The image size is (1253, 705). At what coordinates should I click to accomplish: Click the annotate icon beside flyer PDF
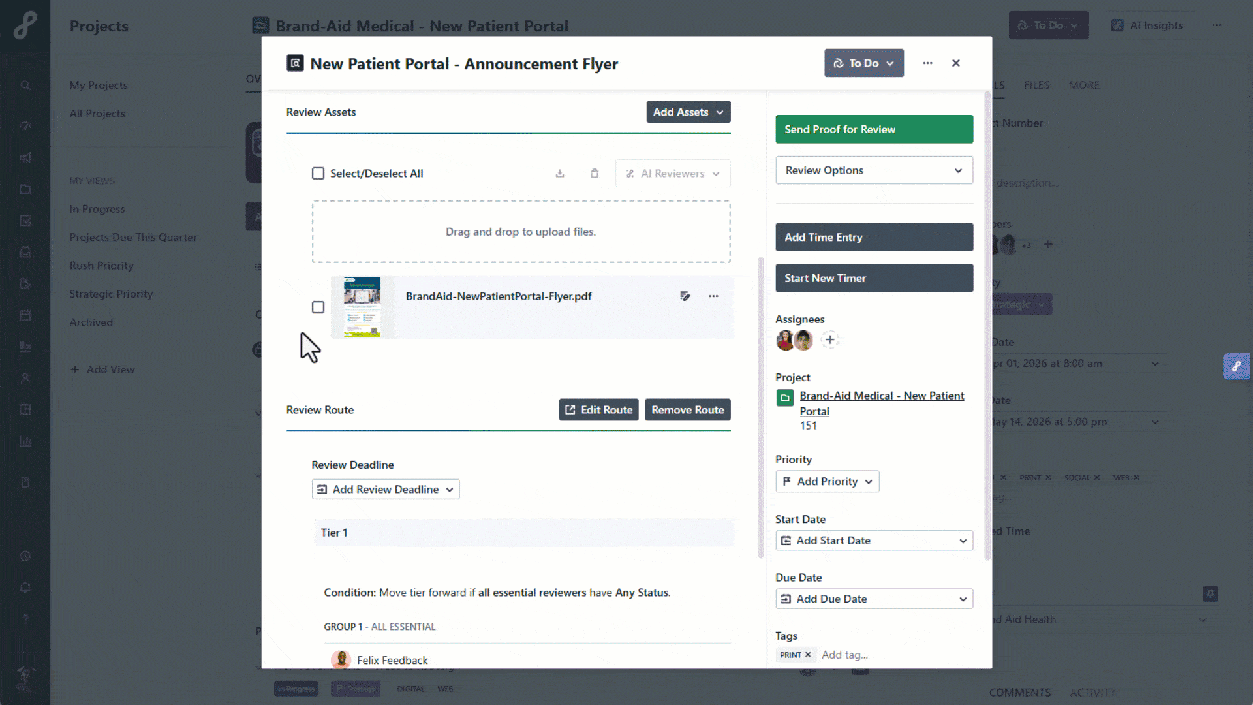[x=685, y=296]
